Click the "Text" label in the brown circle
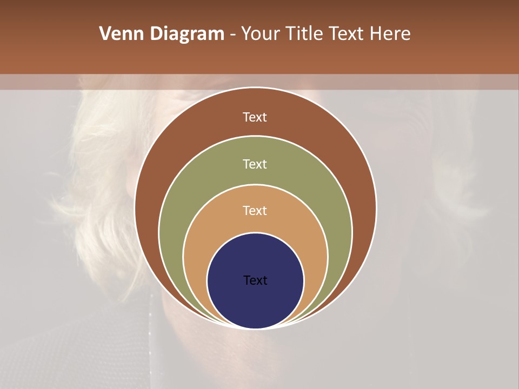 point(255,117)
